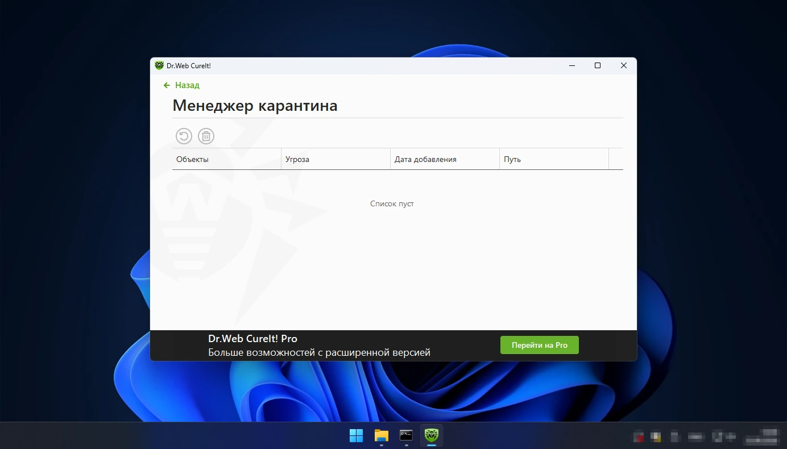
Task: Close the Dr.Web CureIt! window
Action: (x=624, y=65)
